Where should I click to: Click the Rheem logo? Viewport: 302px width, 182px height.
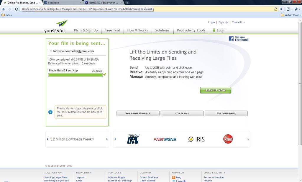pos(228,139)
